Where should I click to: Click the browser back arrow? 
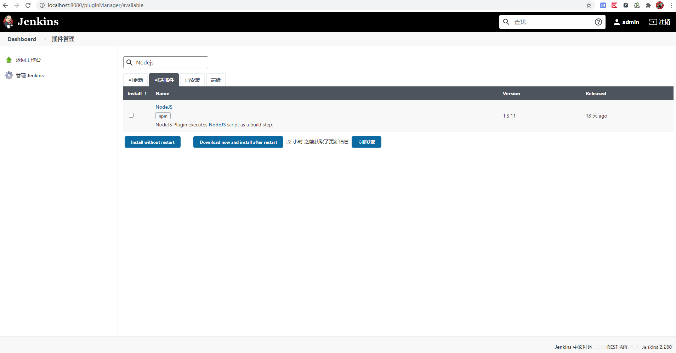pyautogui.click(x=5, y=5)
